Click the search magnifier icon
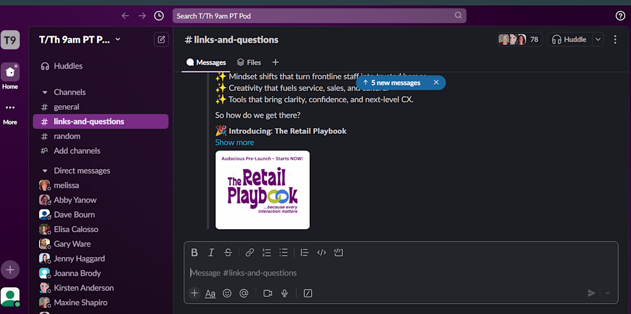Viewport: 631px width, 314px height. tap(458, 15)
